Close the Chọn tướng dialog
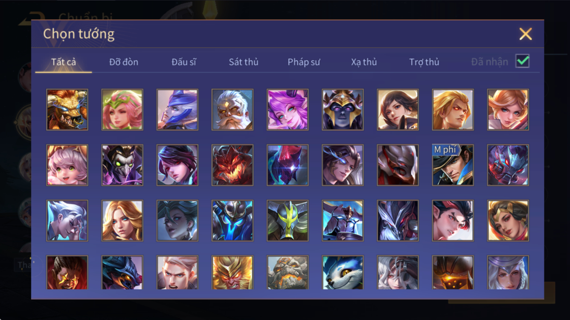This screenshot has height=320, width=570. click(525, 34)
